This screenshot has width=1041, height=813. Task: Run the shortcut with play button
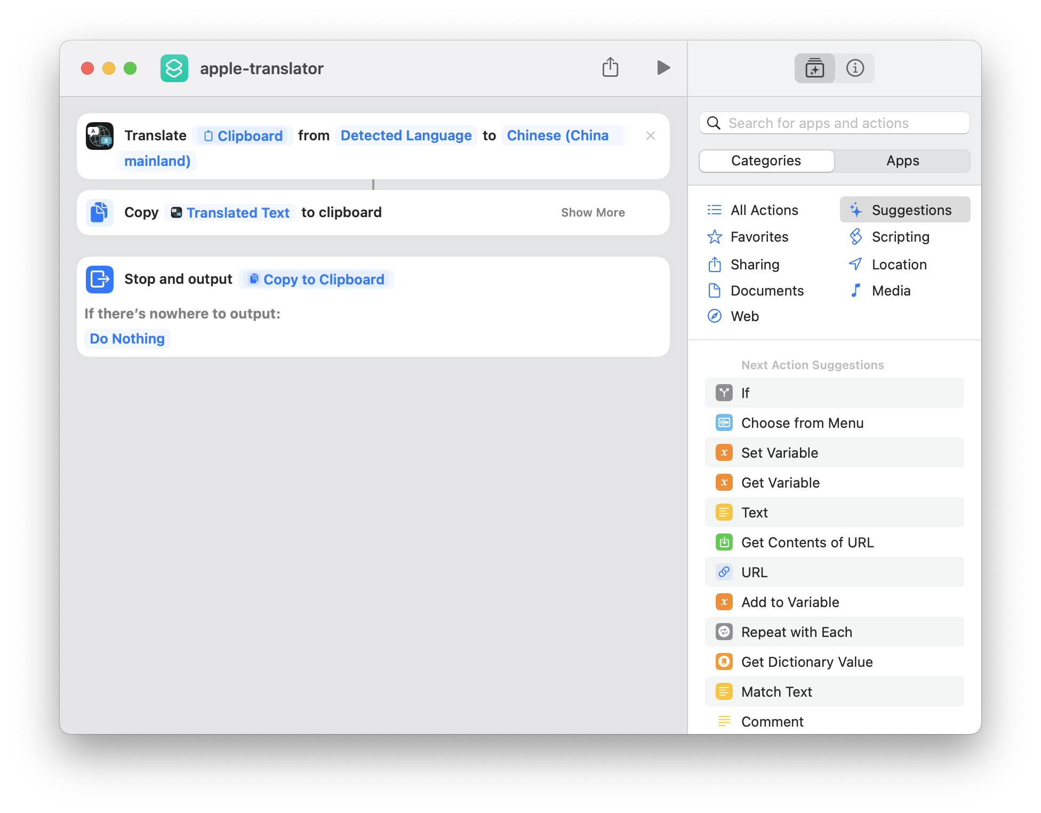click(x=663, y=68)
